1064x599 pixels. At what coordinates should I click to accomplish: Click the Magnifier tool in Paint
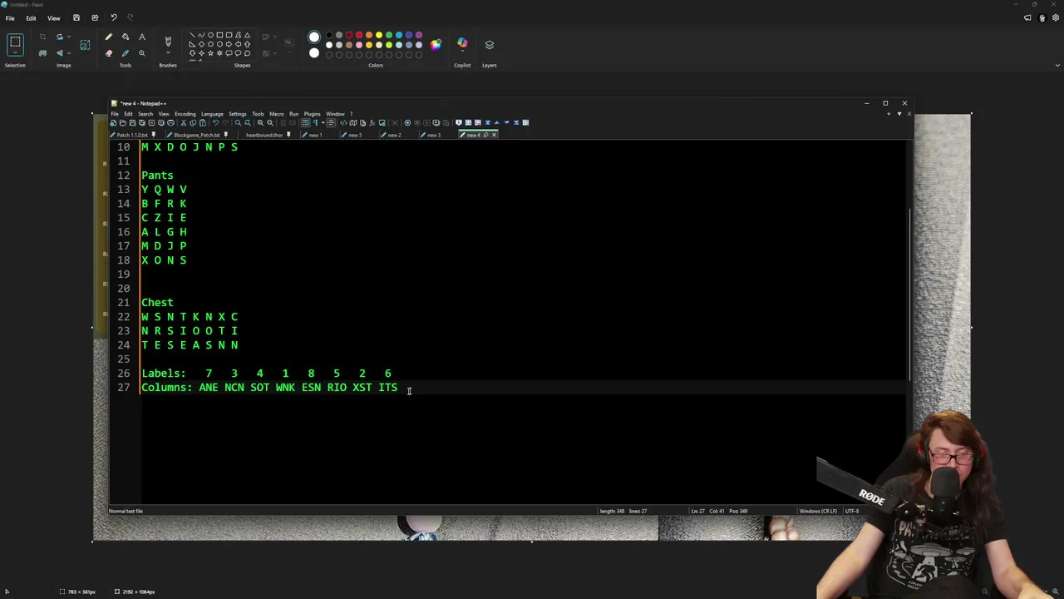click(x=142, y=53)
